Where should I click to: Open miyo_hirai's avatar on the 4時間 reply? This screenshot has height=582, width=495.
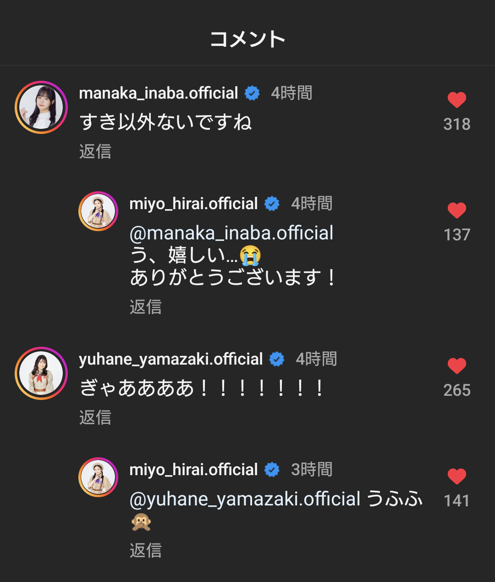98,211
